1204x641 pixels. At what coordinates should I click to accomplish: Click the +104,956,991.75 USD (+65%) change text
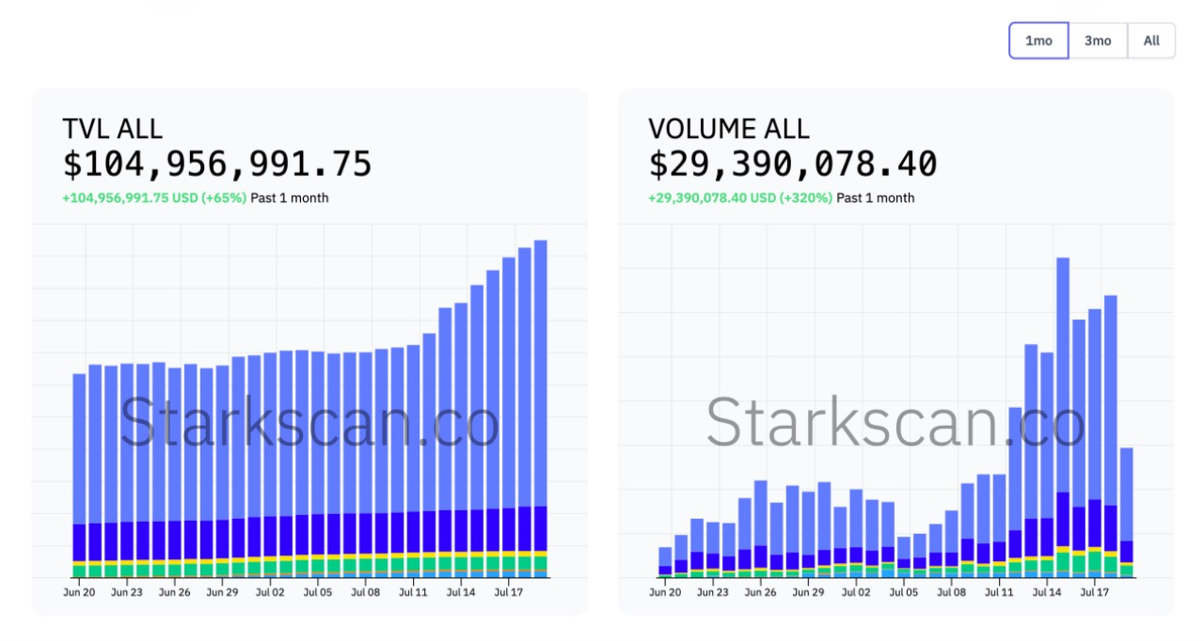[154, 198]
